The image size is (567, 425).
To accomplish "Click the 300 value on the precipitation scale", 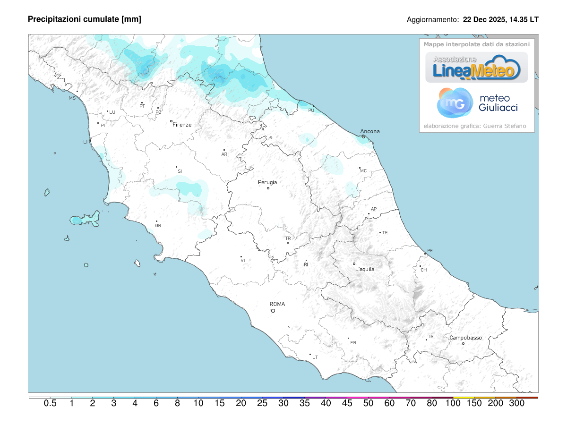I will 517,404.
